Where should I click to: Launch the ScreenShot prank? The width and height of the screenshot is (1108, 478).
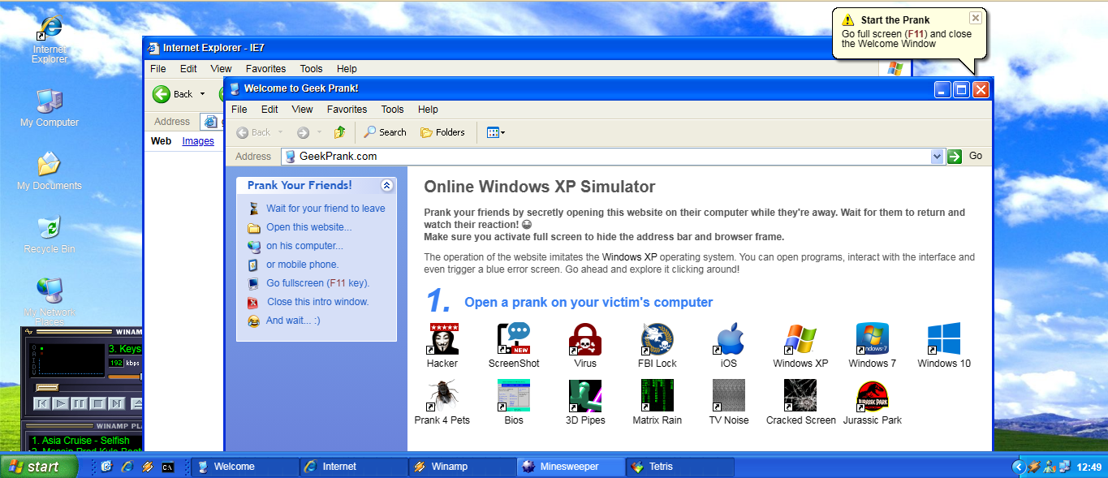[514, 345]
